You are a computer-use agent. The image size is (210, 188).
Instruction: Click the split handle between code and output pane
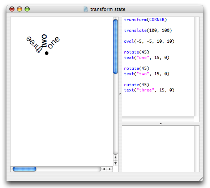click(160, 124)
